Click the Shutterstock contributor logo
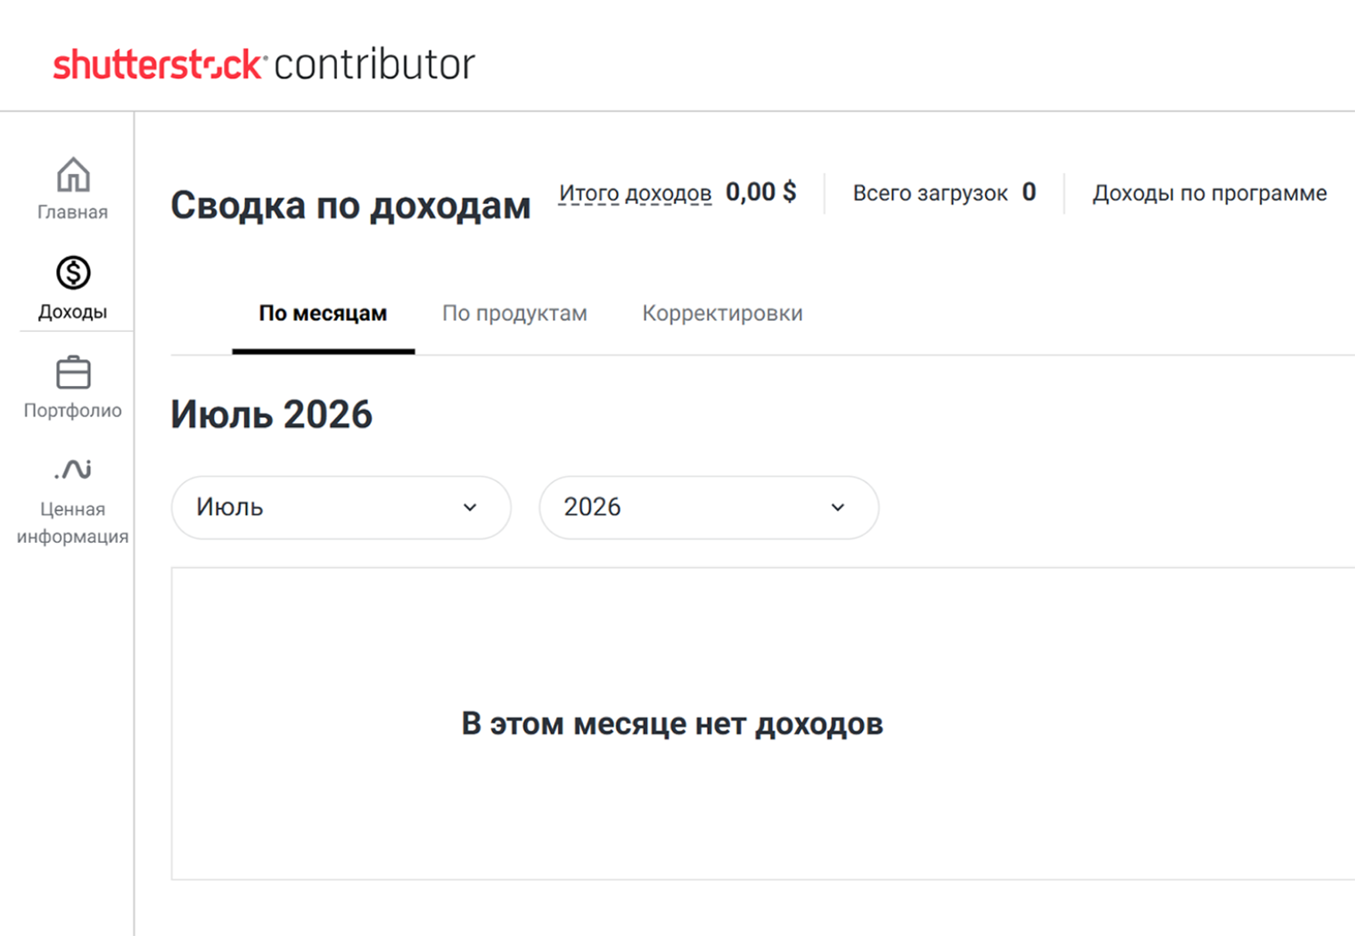 click(264, 65)
